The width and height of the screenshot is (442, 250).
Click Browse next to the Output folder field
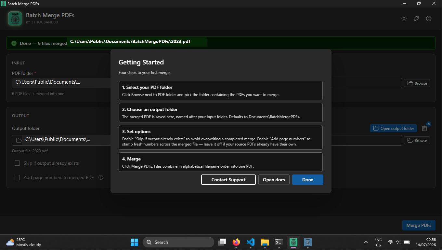click(x=417, y=140)
